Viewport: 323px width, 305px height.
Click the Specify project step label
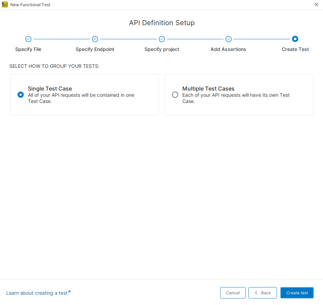point(162,49)
